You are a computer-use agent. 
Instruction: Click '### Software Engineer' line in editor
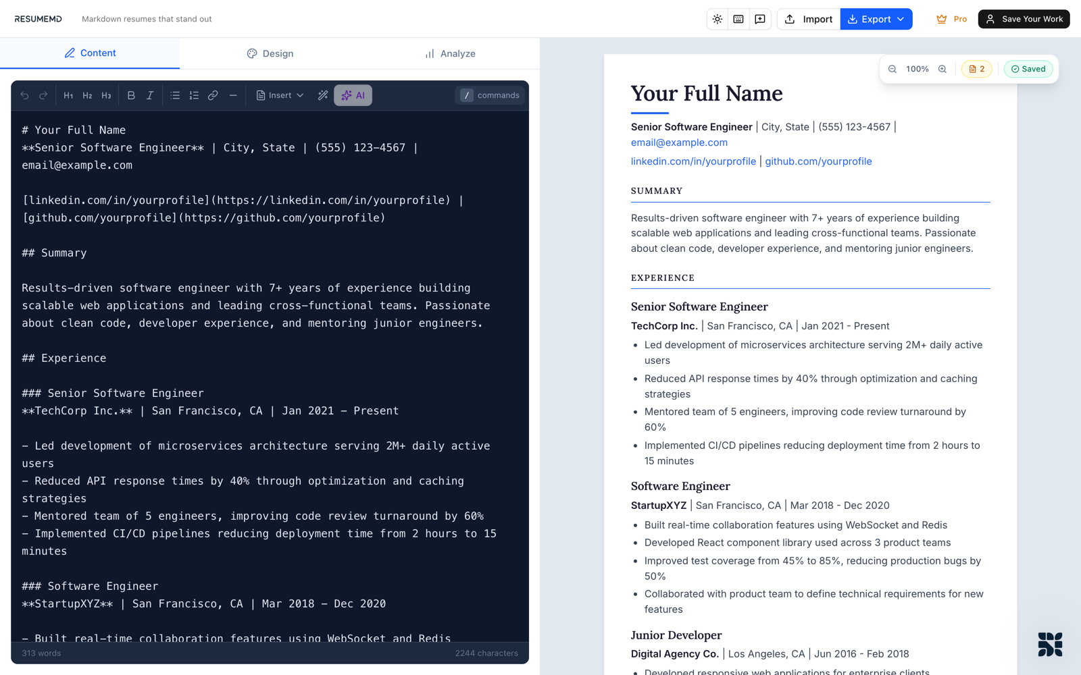click(90, 586)
